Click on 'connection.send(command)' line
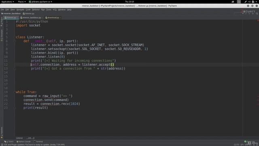 (x=46, y=100)
